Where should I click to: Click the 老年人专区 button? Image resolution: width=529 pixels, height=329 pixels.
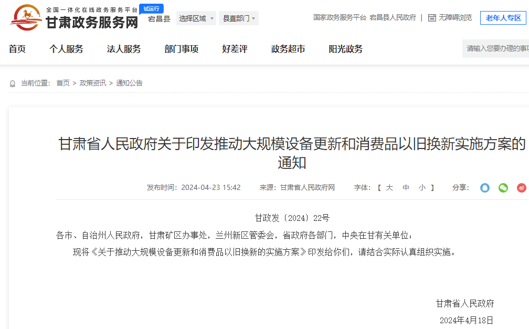(503, 18)
